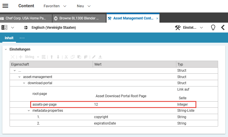This screenshot has height=137, width=228.
Task: Click the move up arrow icon
Action: tap(52, 57)
